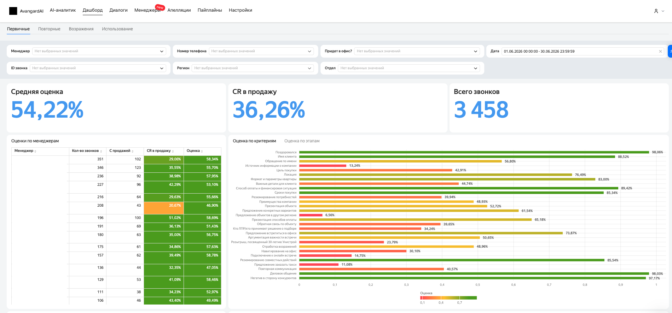Viewport: 672px width, 313px height.
Task: Select the Дашборд navigation item
Action: pos(93,10)
